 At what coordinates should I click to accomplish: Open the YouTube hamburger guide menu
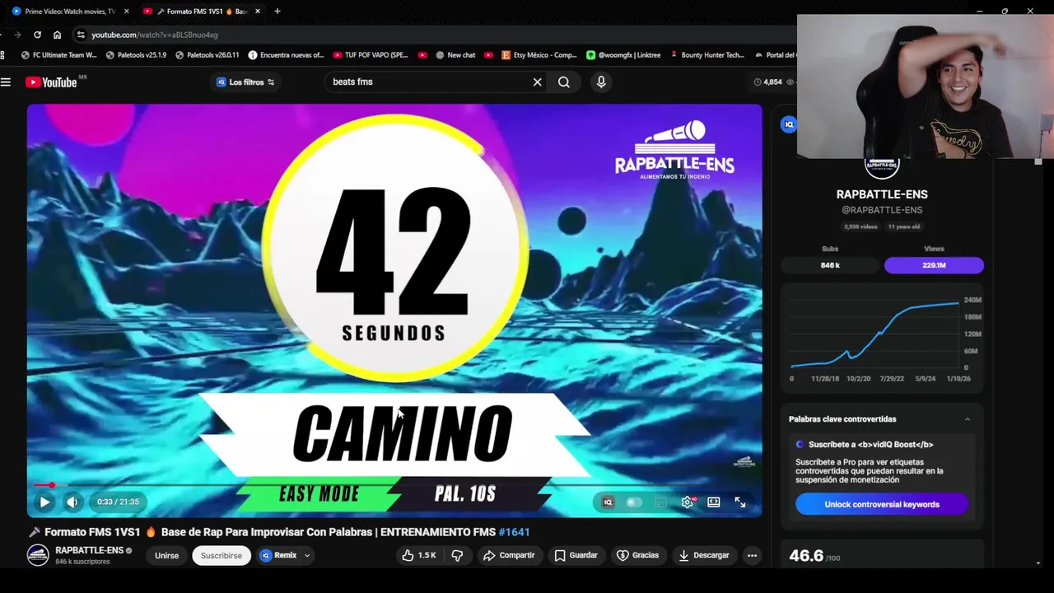tap(6, 82)
